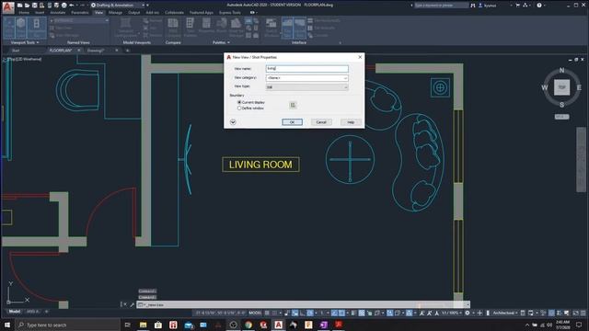Toggle the Navigation Bar button in ribbon
This screenshot has width=589, height=331.
coord(37,28)
